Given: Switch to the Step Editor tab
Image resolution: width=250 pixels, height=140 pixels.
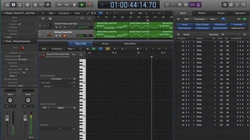Looking at the screenshot, I should pyautogui.click(x=130, y=44).
